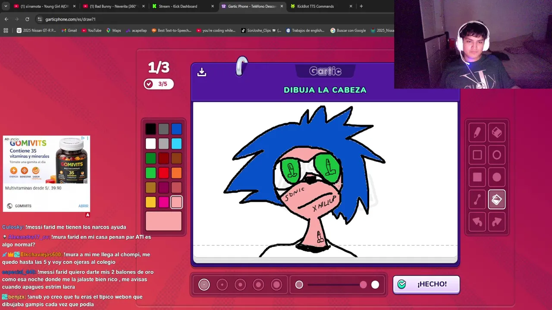Select the filled circle shape tool
Screen dimensions: 552x310
tap(497, 177)
